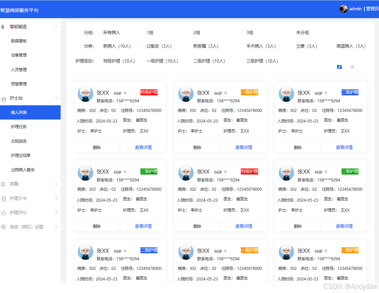Click the 护理文书 document icon

click(x=4, y=199)
